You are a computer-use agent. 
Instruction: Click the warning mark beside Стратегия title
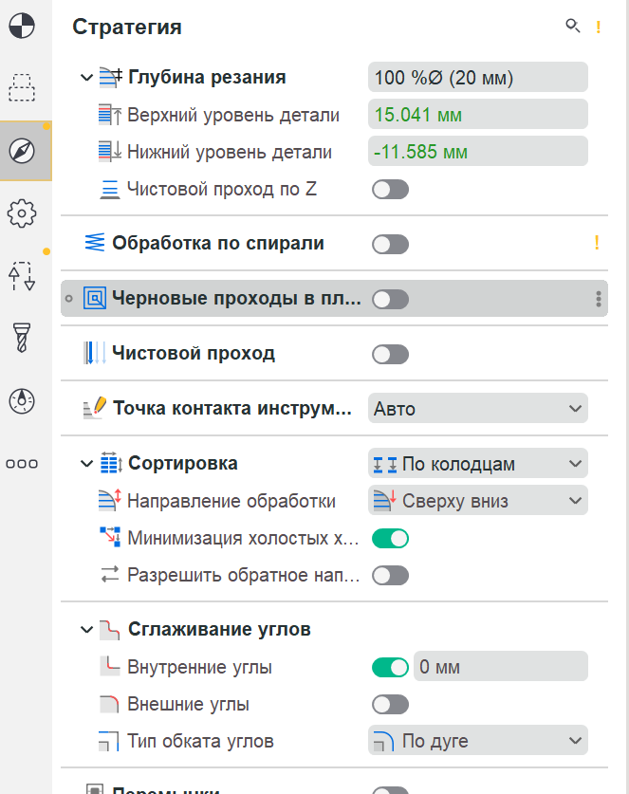pyautogui.click(x=598, y=27)
